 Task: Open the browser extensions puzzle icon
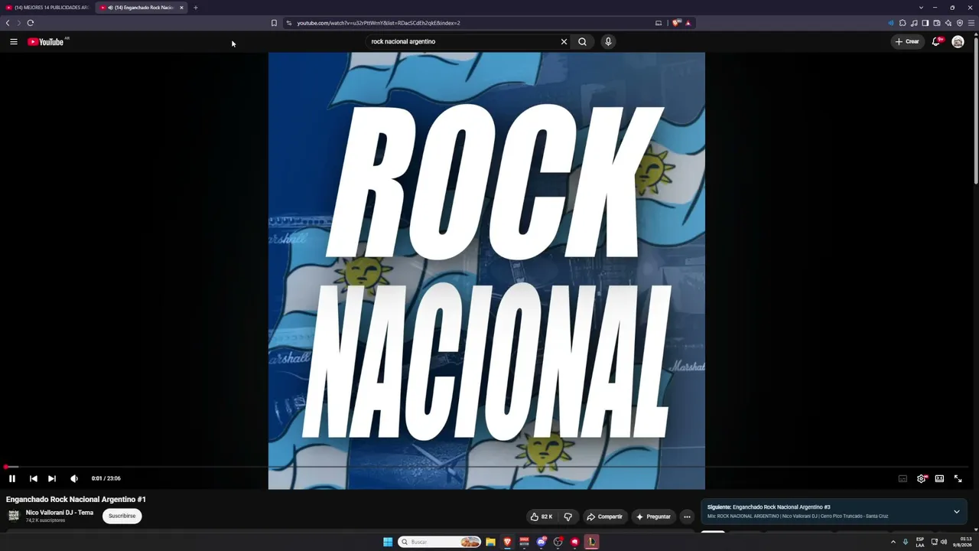903,23
